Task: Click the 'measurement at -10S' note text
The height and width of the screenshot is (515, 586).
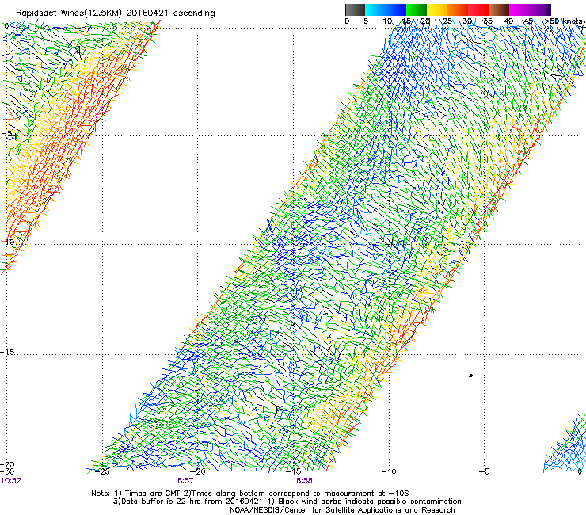Action: [367, 494]
